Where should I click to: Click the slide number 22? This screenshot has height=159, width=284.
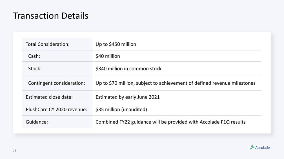tap(14, 151)
